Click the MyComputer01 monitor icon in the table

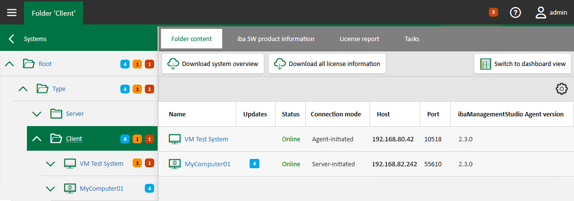point(175,164)
